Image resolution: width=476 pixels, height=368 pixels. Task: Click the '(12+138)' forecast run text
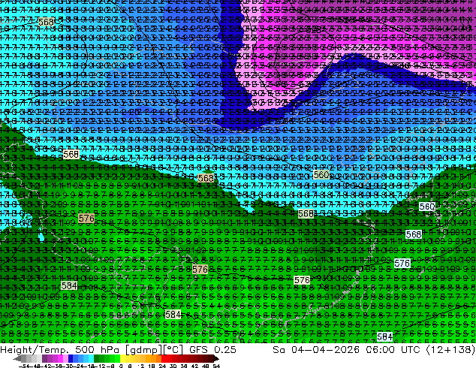[450, 350]
